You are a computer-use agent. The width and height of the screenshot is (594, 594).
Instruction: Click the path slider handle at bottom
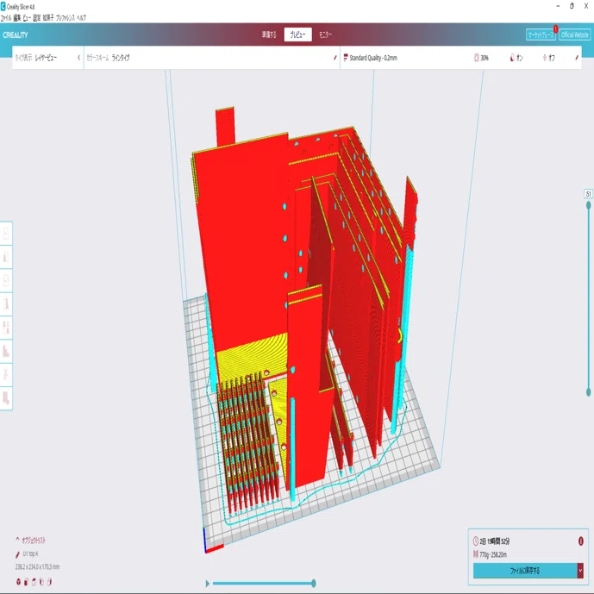pyautogui.click(x=314, y=584)
